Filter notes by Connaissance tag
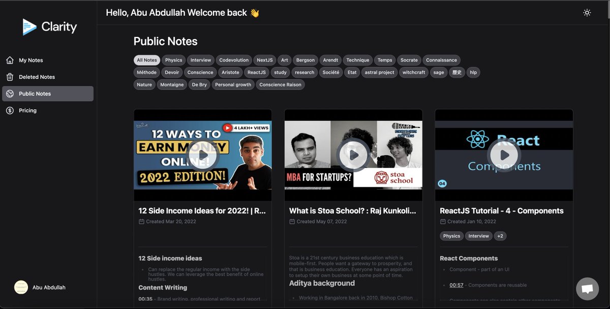 point(441,60)
